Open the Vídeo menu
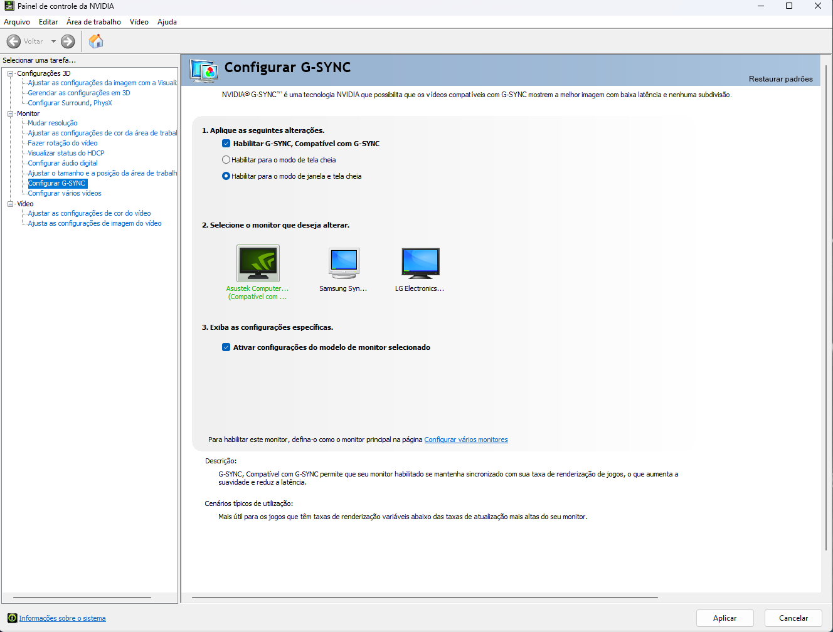The height and width of the screenshot is (632, 833). 139,22
